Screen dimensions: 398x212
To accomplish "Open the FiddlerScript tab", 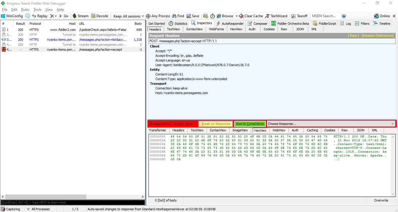I will coord(325,24).
